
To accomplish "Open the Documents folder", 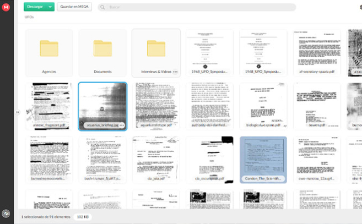I will [102, 53].
